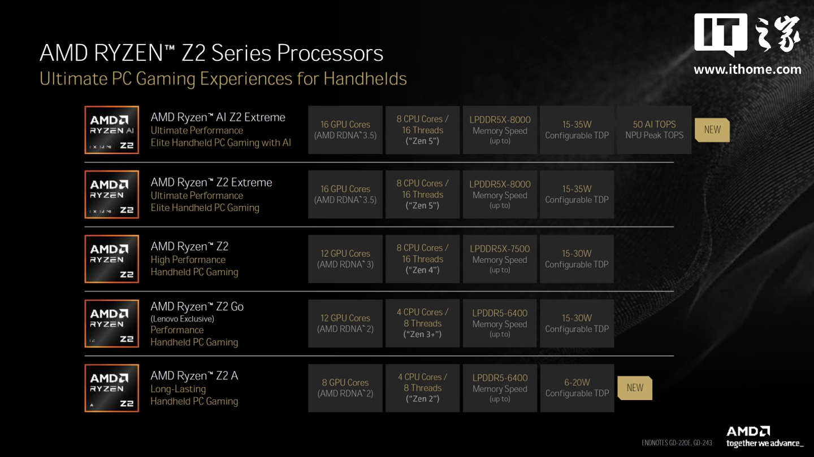Click the 50 AI TOPS NPU box
Screen dimensions: 814x457
click(654, 130)
